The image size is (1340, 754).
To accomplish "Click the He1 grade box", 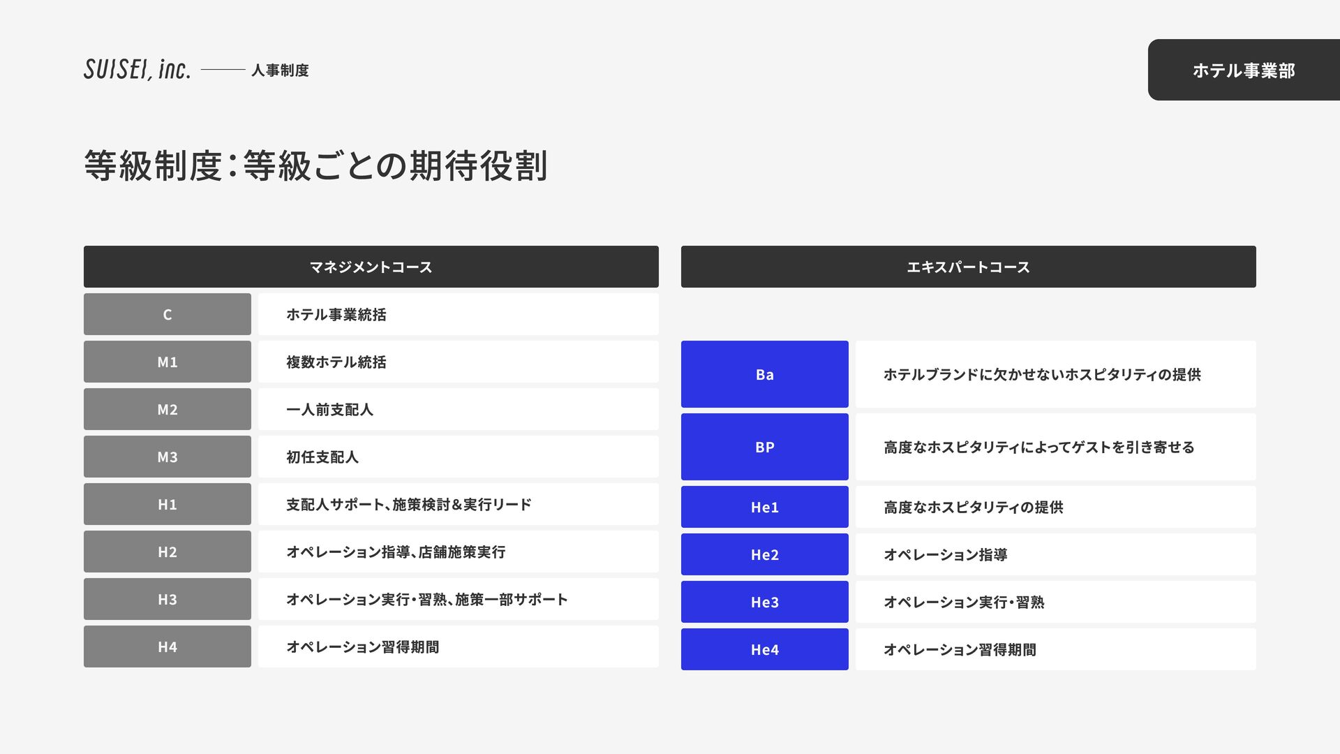I will pos(765,507).
